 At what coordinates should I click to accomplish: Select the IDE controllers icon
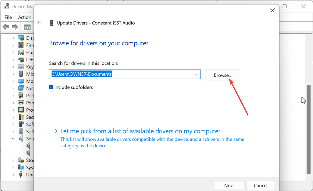pos(21,60)
